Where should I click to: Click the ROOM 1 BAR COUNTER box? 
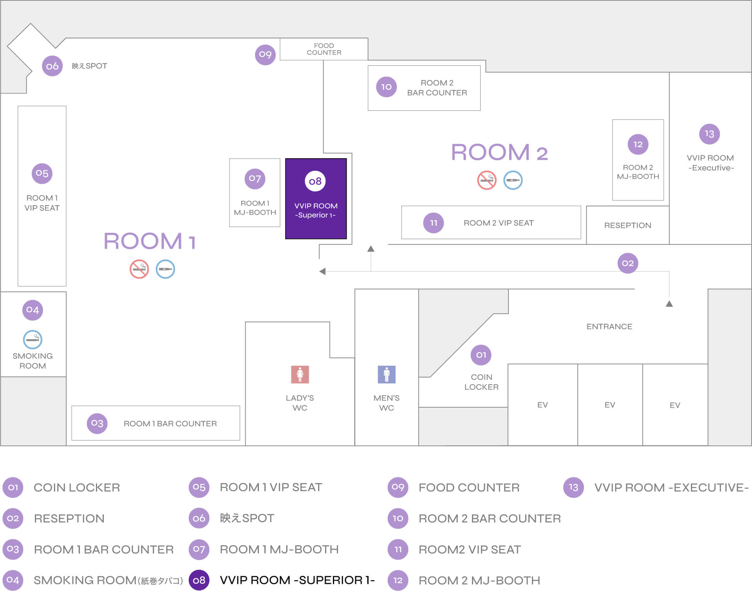155,423
